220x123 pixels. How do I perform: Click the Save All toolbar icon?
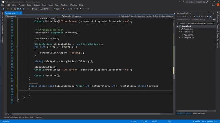click(x=20, y=9)
